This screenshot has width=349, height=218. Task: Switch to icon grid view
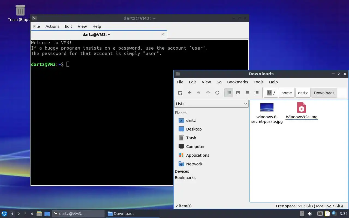point(228,93)
